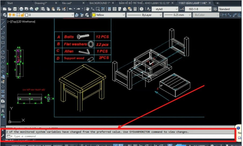This screenshot has height=146, width=243.
Task: Toggle layer 0 freeze sun icon
Action: click(14, 15)
